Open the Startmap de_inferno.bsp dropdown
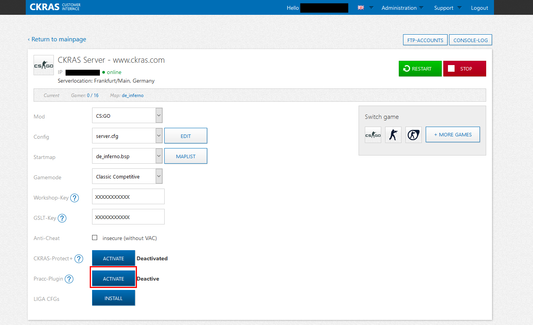The height and width of the screenshot is (325, 533). (127, 156)
